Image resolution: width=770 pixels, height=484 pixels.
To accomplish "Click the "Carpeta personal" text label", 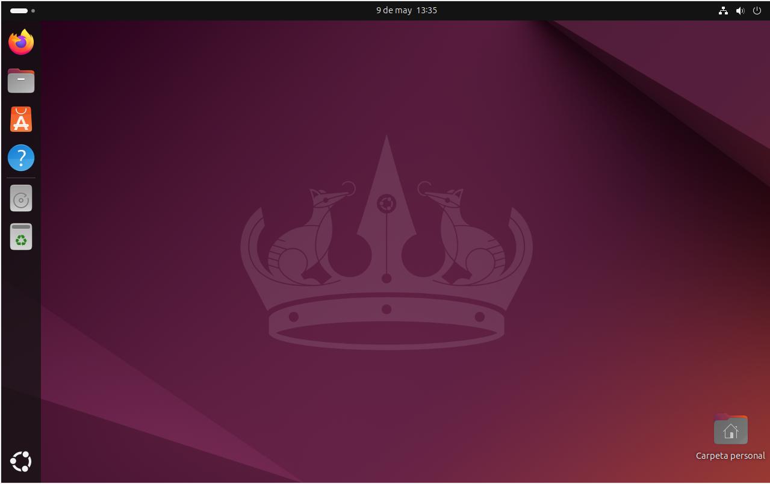I will [730, 456].
